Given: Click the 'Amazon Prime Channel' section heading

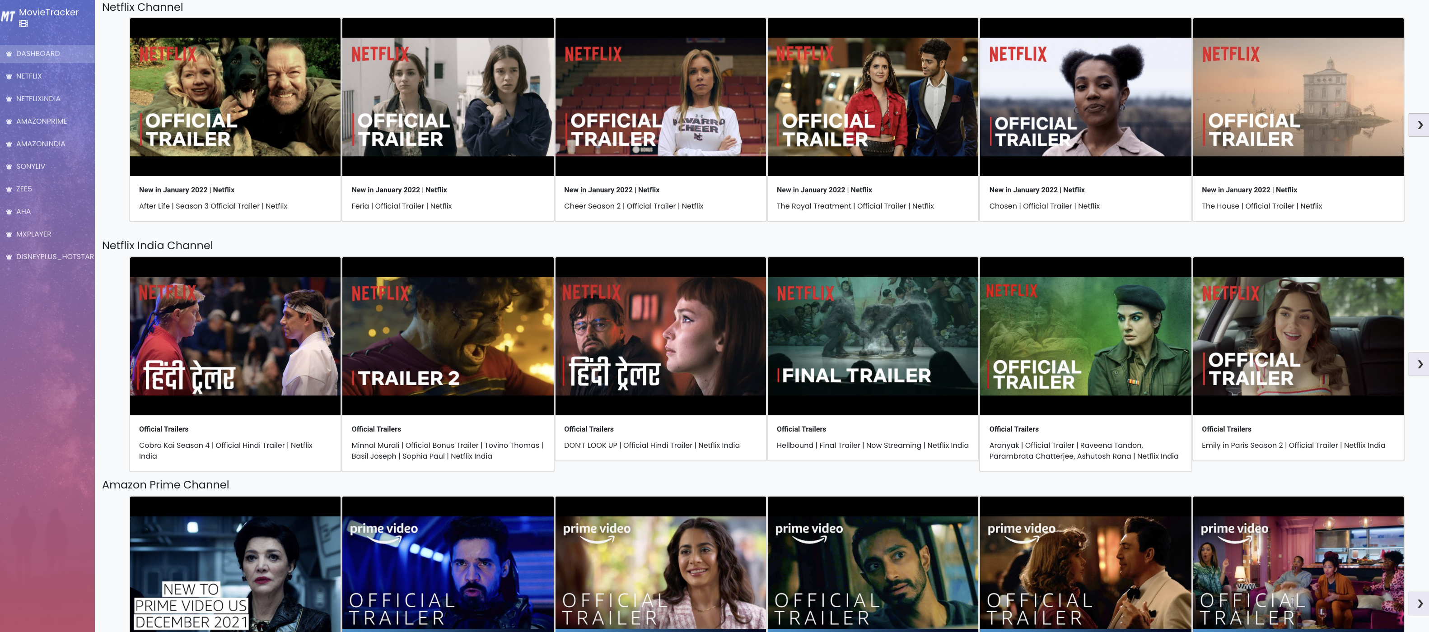Looking at the screenshot, I should coord(165,484).
